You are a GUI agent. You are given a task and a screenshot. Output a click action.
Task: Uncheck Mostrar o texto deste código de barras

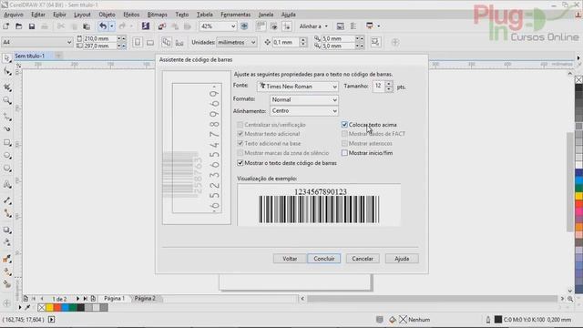click(240, 163)
